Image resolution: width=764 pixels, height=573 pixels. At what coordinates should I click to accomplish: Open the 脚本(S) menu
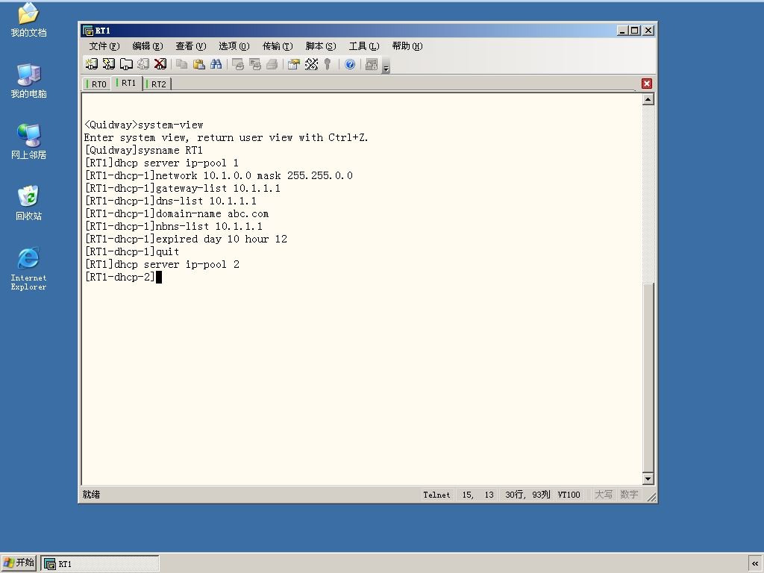(x=321, y=46)
